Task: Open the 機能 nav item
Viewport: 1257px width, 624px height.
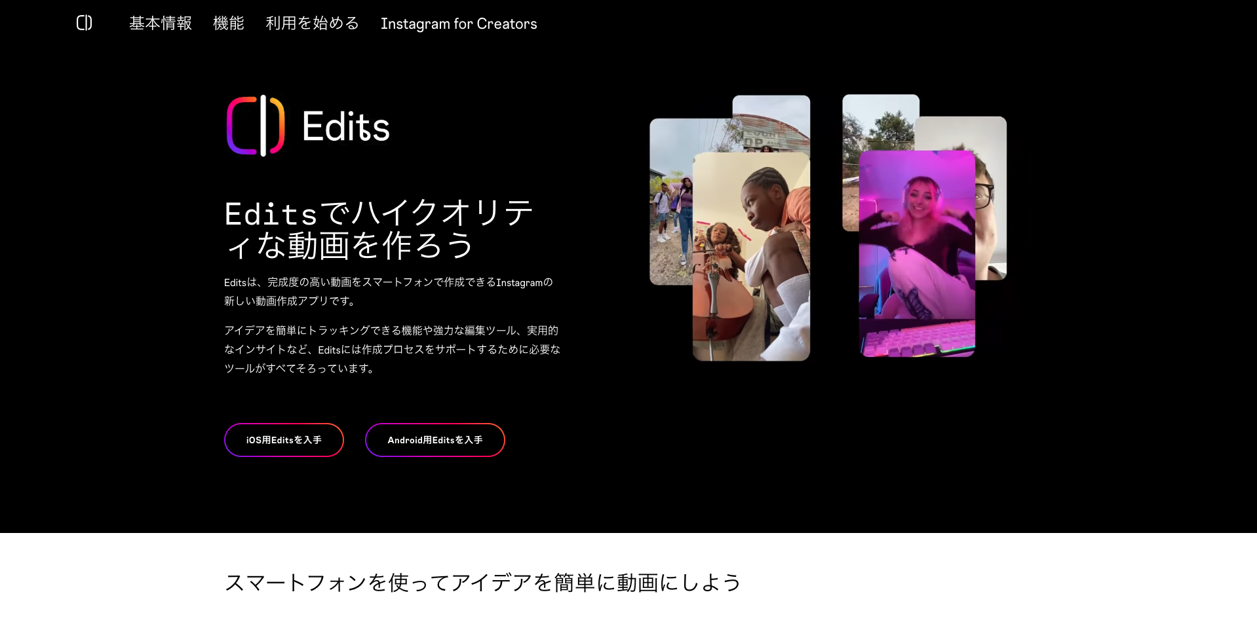Action: [x=229, y=24]
